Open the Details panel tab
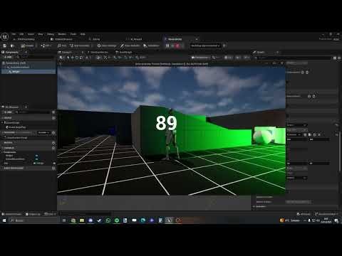This screenshot has height=256, width=342. (260, 52)
